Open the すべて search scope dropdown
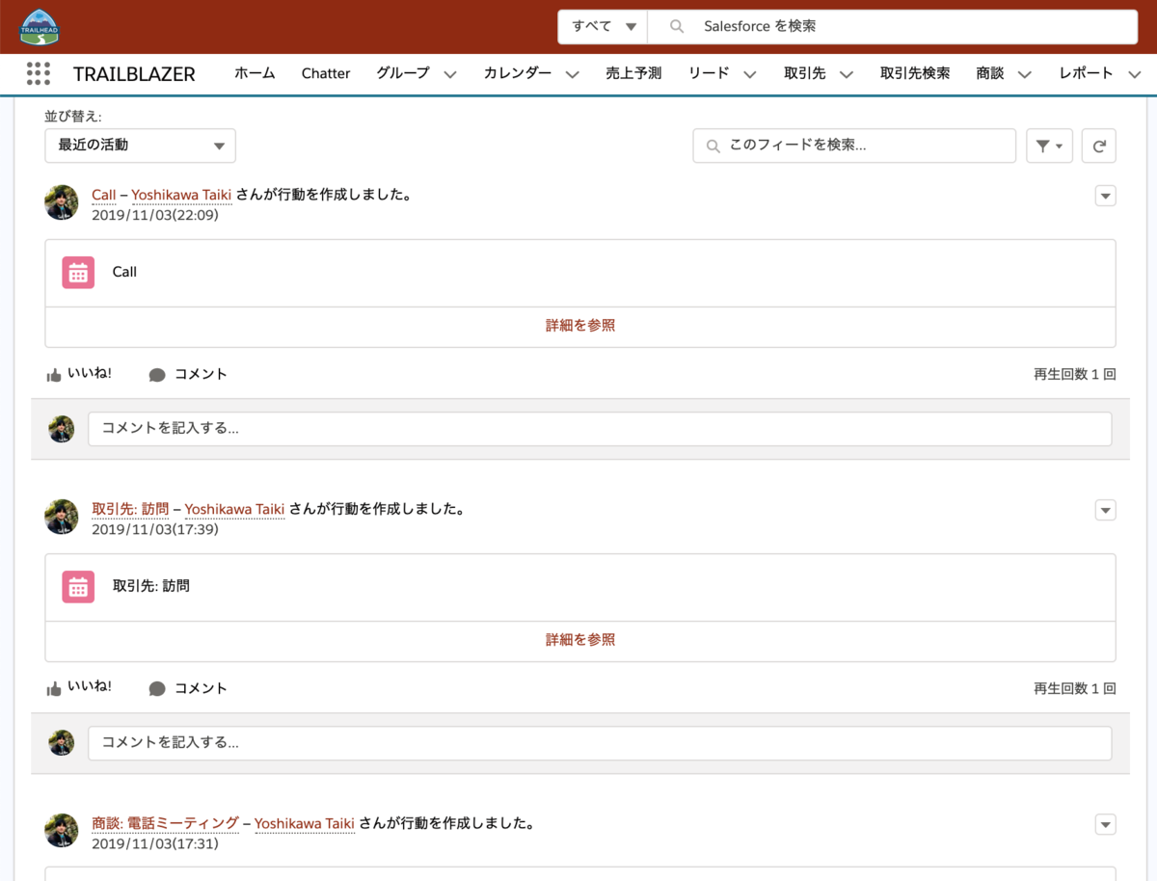The height and width of the screenshot is (881, 1157). tap(602, 26)
